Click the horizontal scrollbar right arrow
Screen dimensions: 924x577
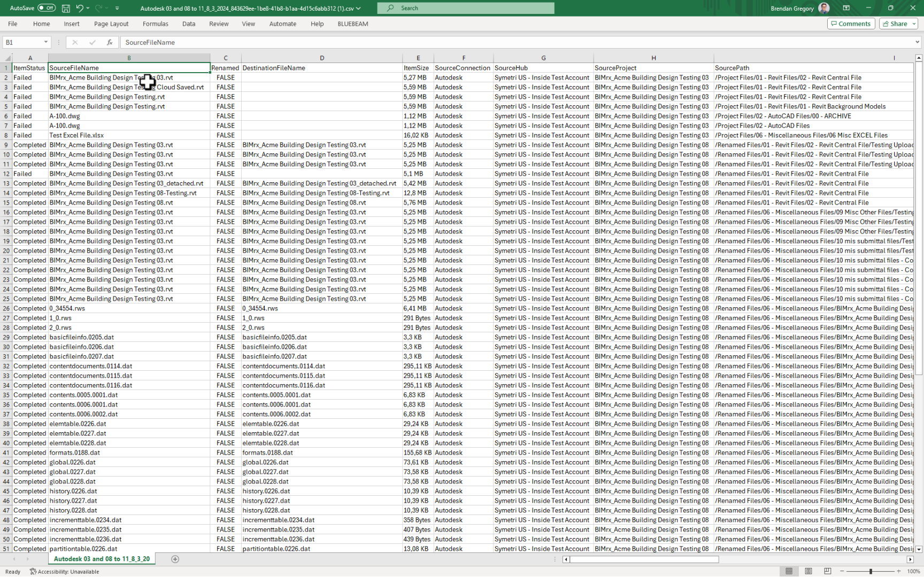[910, 559]
